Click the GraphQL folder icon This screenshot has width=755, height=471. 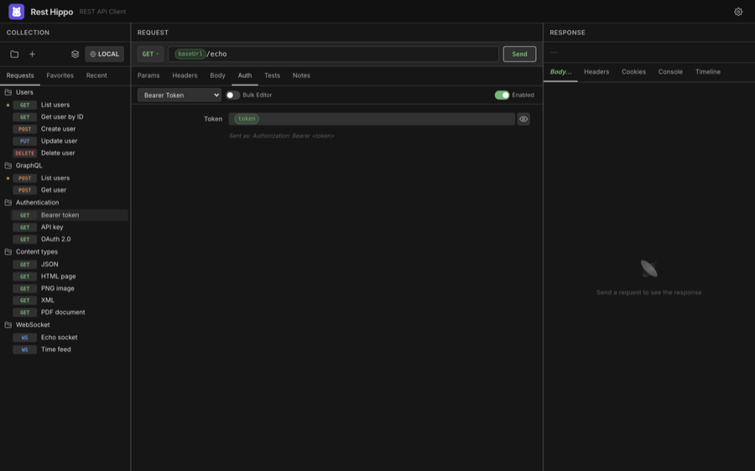[x=8, y=165]
